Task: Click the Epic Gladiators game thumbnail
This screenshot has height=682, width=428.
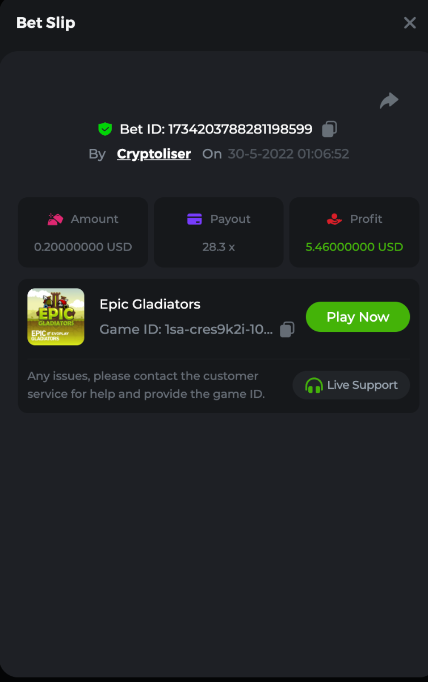Action: [x=56, y=317]
